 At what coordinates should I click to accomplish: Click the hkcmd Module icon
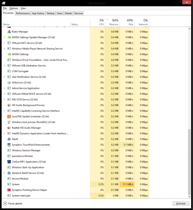pyautogui.click(x=9, y=179)
